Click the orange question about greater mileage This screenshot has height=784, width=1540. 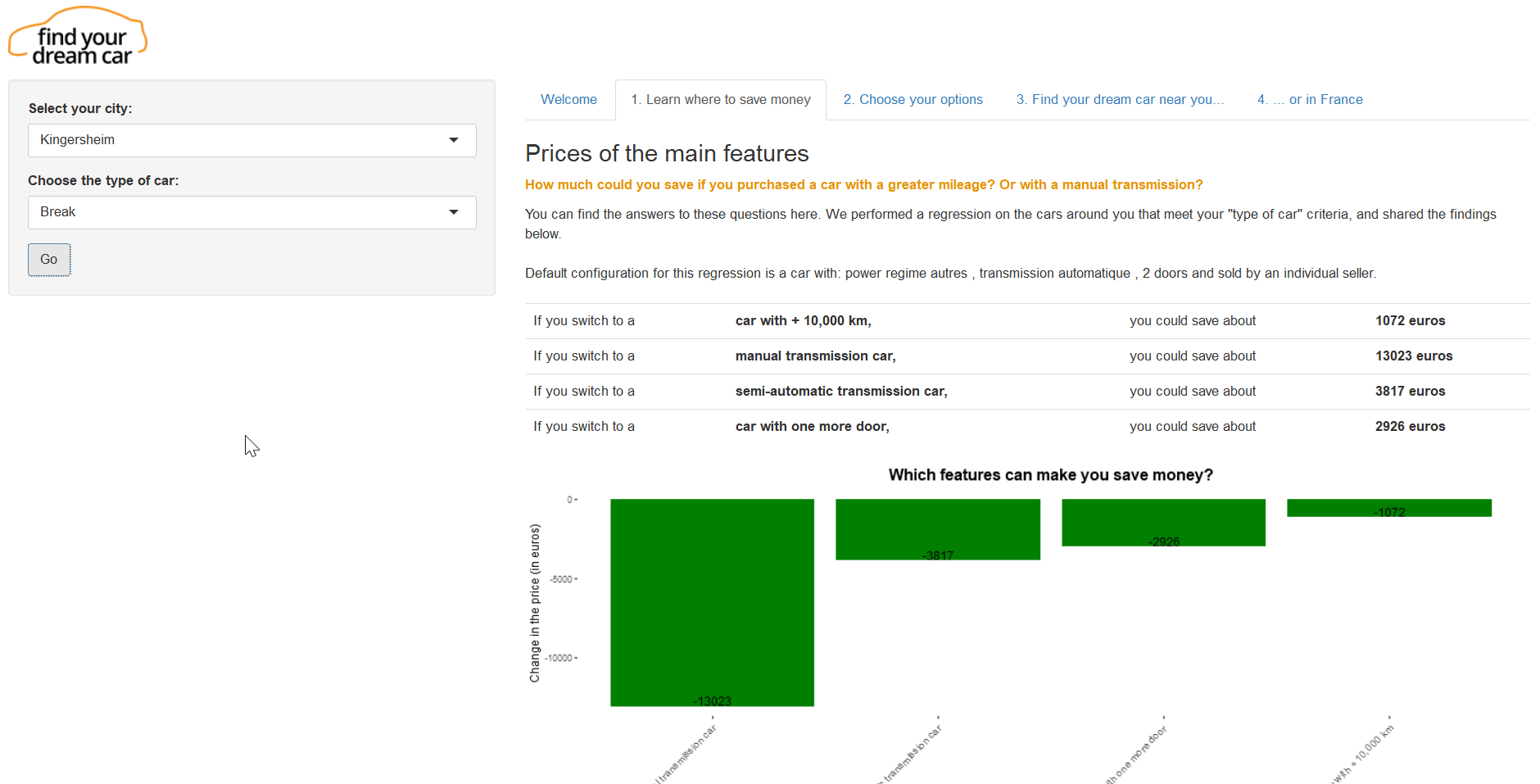point(864,185)
